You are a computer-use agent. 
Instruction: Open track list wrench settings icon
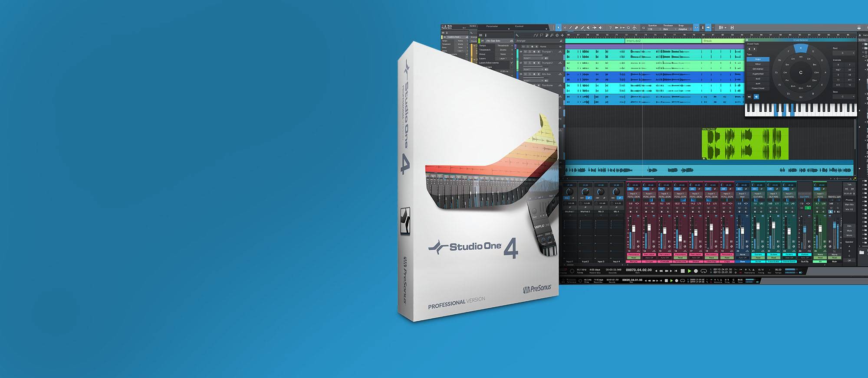tap(517, 35)
